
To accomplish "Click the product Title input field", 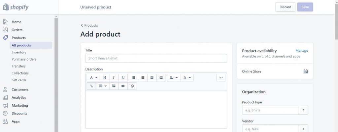I will (156, 58).
